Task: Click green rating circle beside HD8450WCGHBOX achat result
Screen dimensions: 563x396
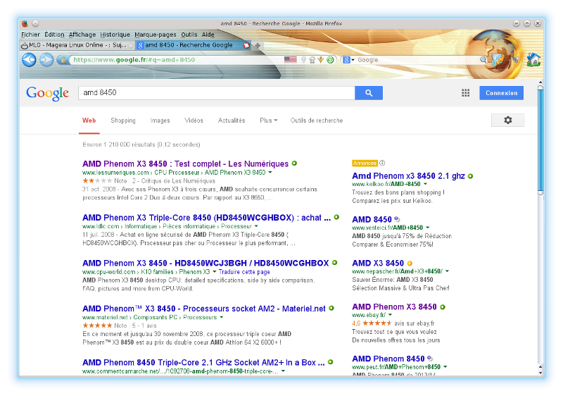Action: point(336,217)
